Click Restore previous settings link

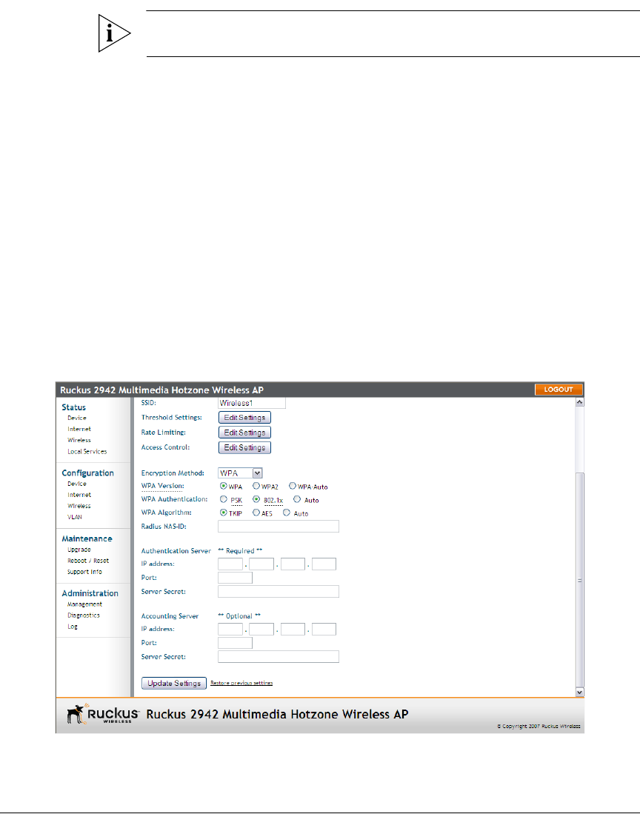tap(241, 683)
